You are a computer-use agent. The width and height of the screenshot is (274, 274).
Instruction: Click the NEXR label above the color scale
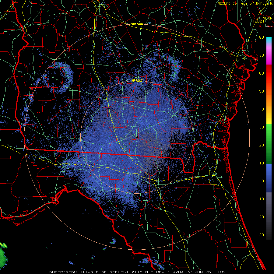(x=268, y=18)
